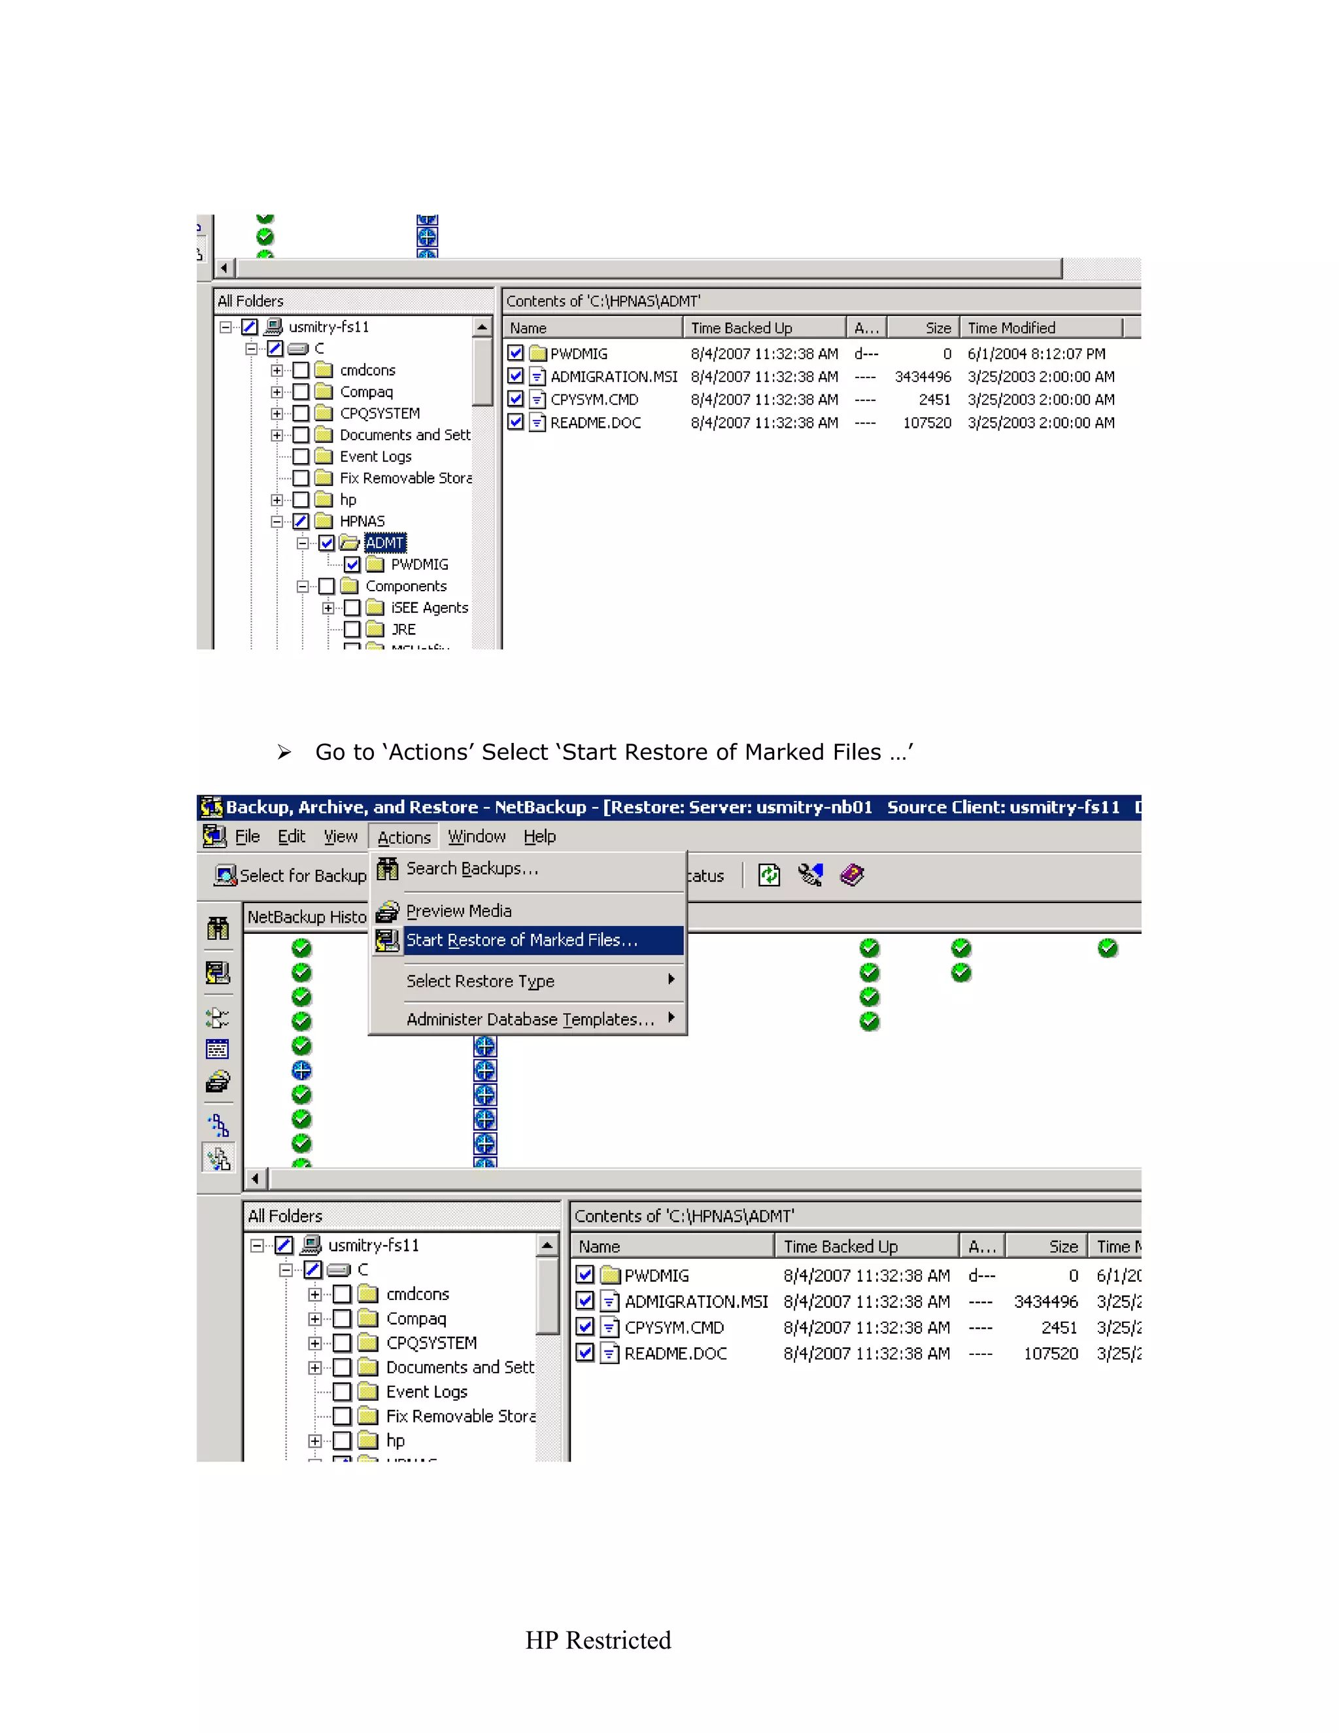Click the Select for Backup toolbar button

click(x=290, y=875)
